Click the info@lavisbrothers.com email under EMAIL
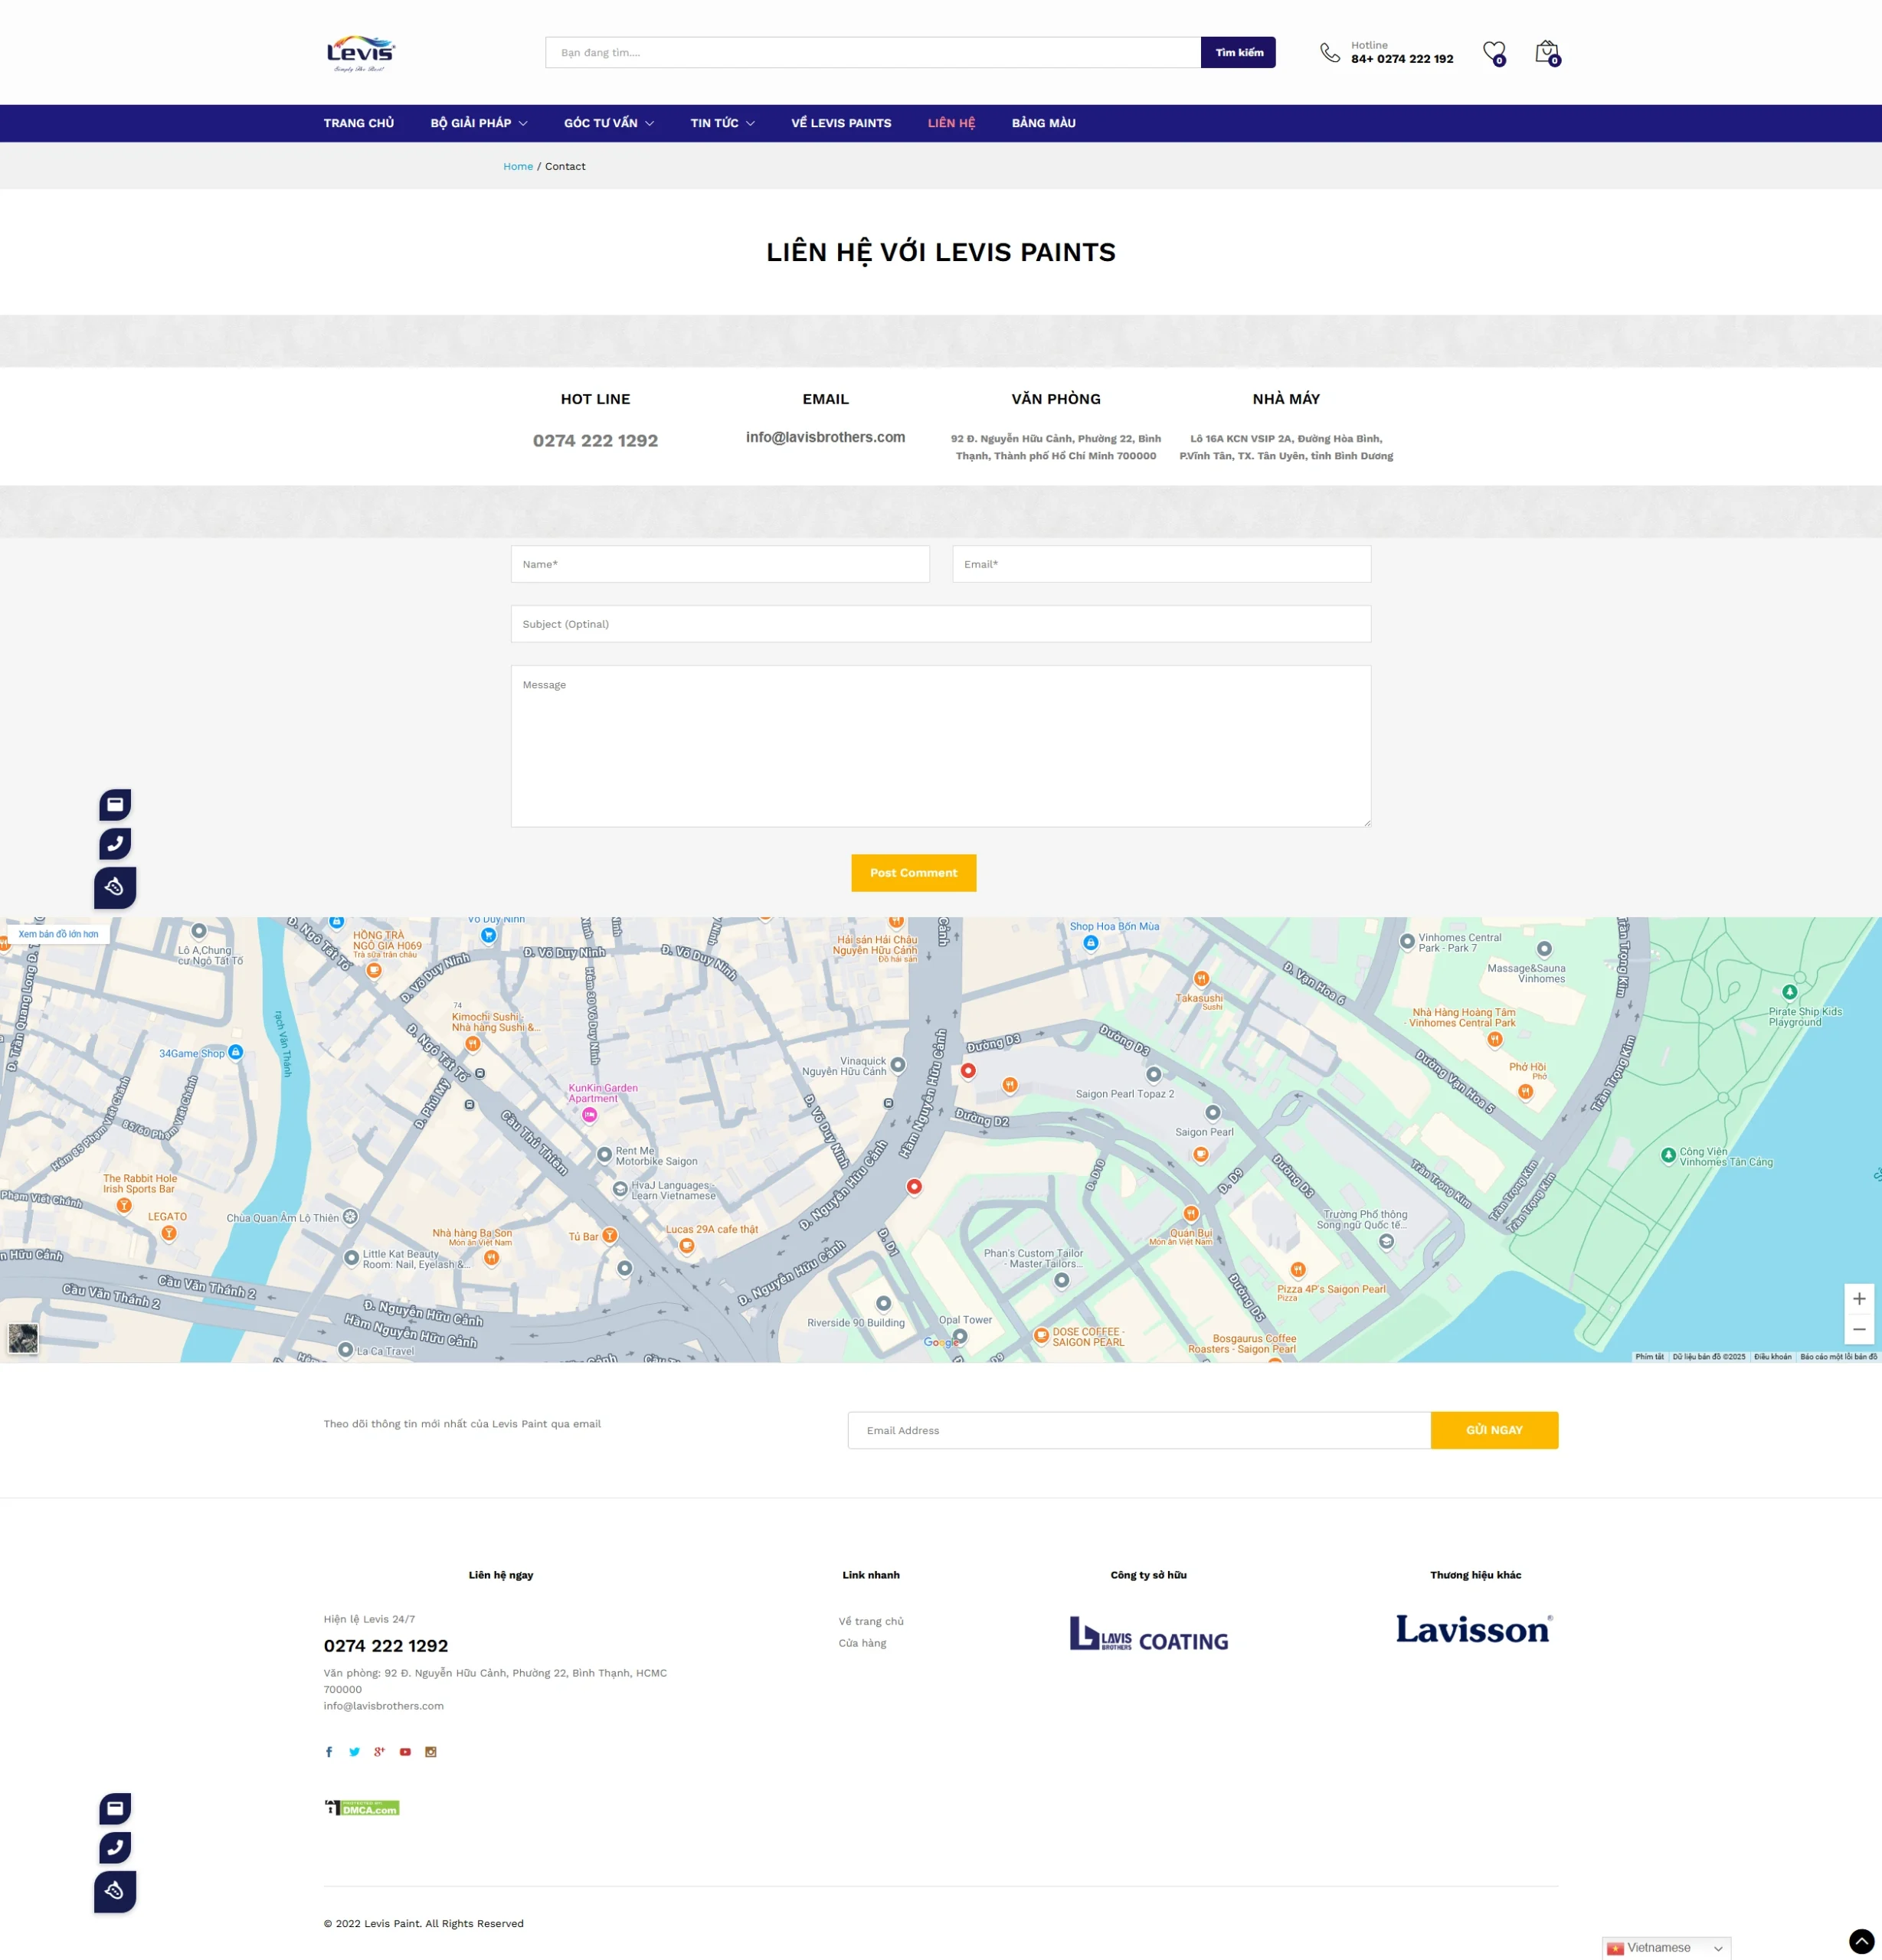 [x=826, y=437]
